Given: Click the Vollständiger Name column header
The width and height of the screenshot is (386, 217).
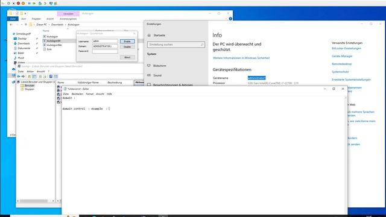Looking at the screenshot, I should click(88, 83).
